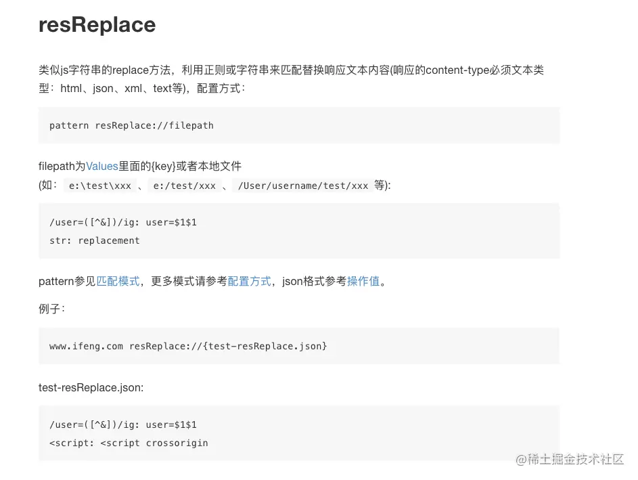The width and height of the screenshot is (638, 480).
Task: Click the Values hyperlink
Action: 101,166
